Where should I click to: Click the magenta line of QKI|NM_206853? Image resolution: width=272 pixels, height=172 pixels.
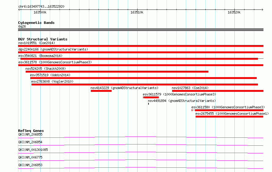pos(141,168)
